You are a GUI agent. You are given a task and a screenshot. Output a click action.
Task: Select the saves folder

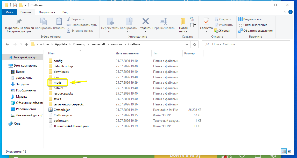click(x=55, y=99)
